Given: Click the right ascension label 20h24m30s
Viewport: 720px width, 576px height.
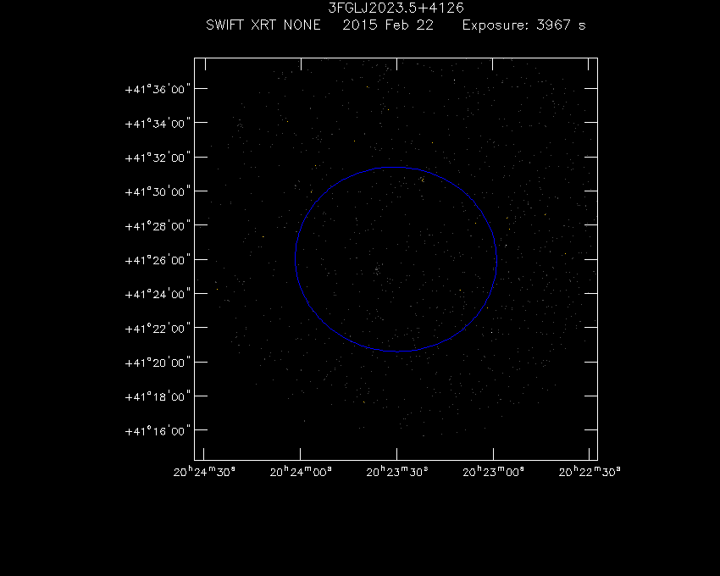Looking at the screenshot, I should point(204,472).
